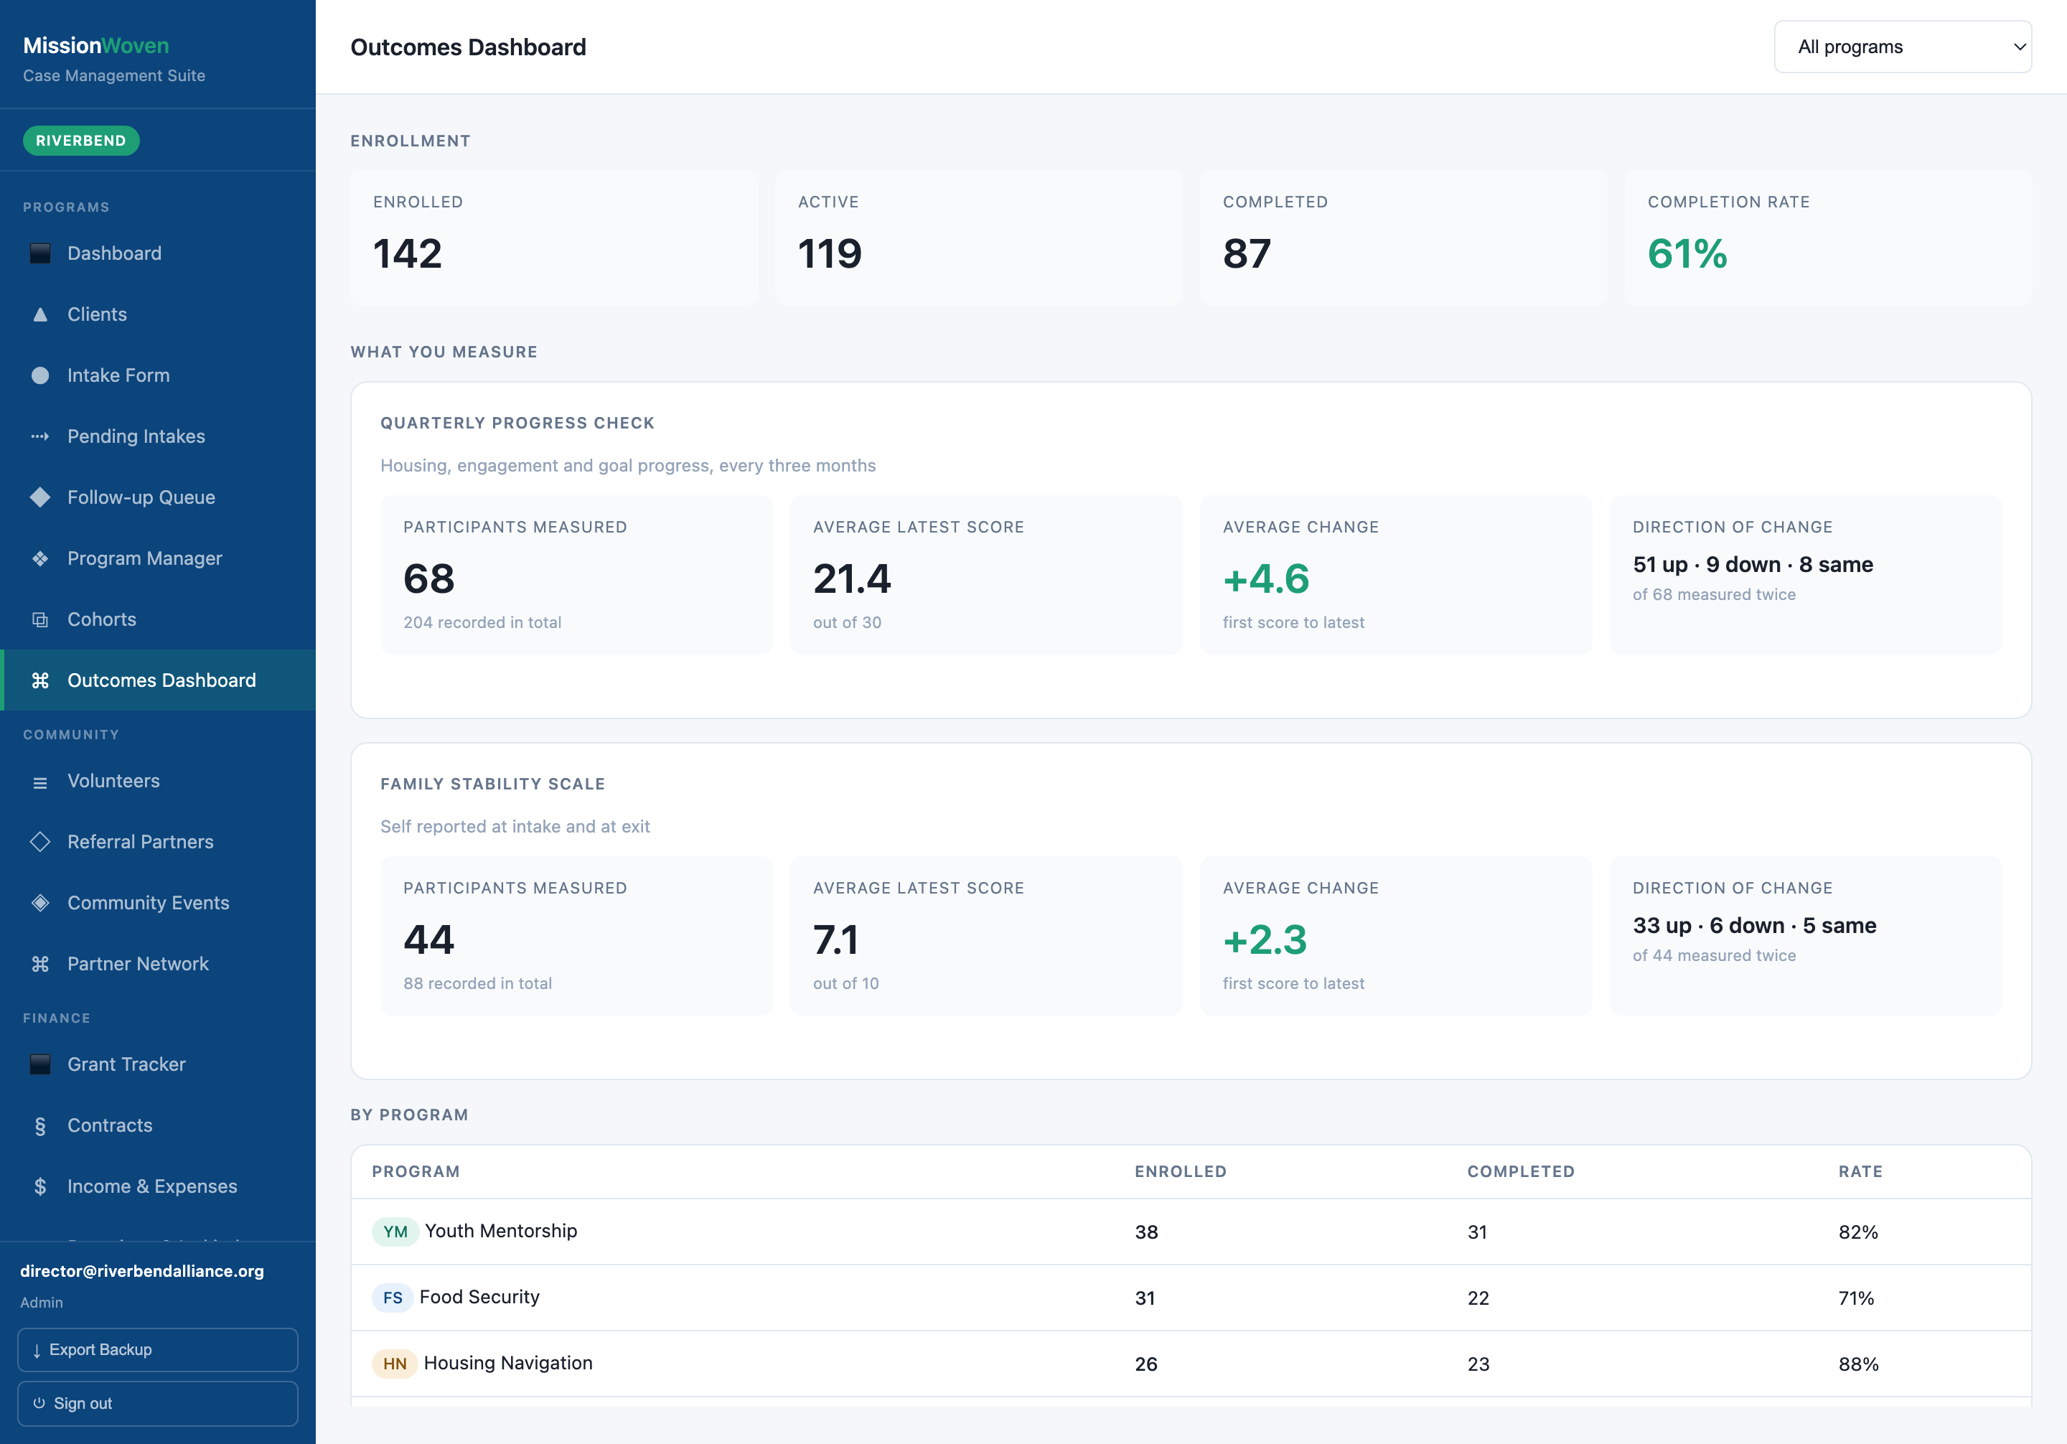Click the HN Housing Navigation badge
The width and height of the screenshot is (2067, 1444).
click(x=394, y=1365)
